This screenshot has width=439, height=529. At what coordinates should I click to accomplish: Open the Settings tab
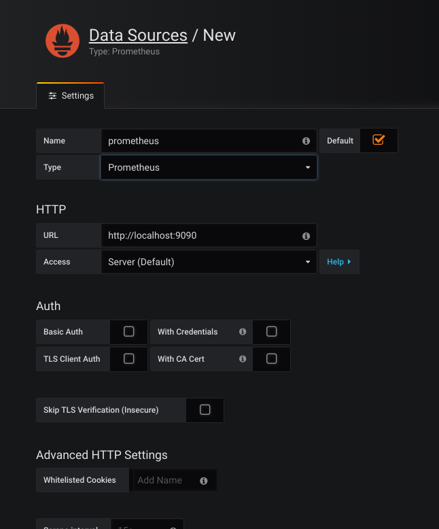coord(71,96)
